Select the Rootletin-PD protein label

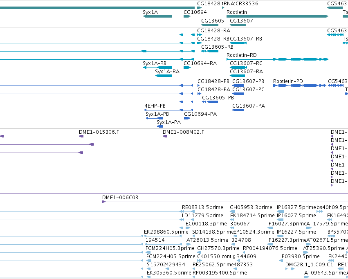[288, 81]
